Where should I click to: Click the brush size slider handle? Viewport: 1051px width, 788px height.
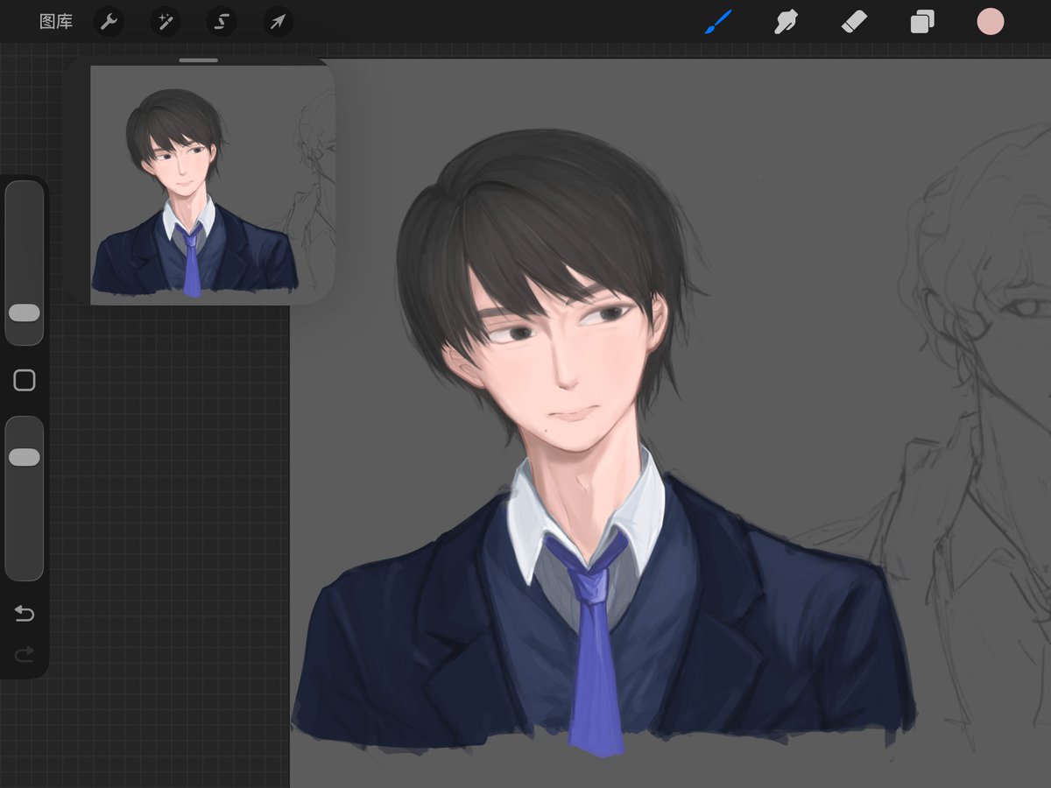click(x=25, y=313)
